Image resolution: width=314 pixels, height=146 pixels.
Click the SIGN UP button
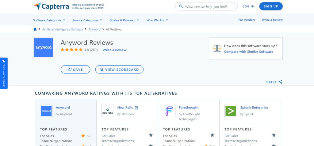(x=271, y=6)
